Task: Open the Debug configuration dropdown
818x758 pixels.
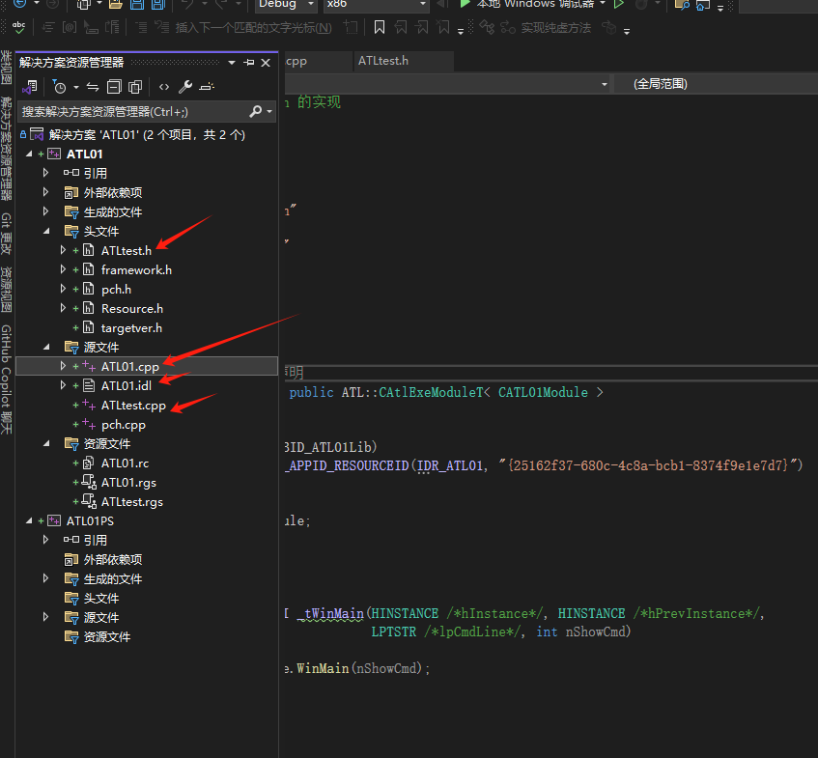Action: click(286, 5)
